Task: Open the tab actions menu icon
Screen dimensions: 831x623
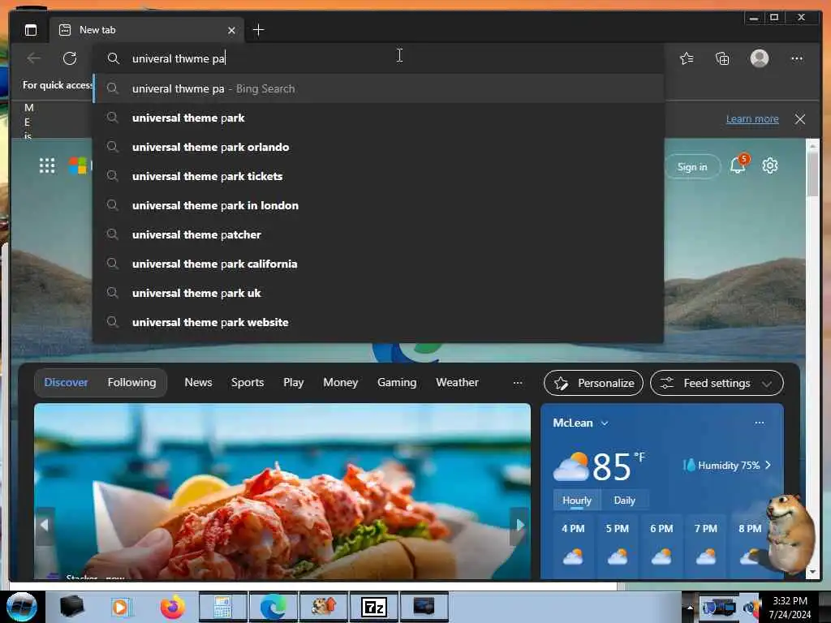Action: (x=31, y=30)
